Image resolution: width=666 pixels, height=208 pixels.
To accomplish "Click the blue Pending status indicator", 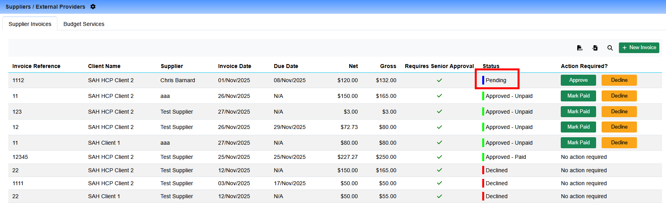I will (483, 80).
